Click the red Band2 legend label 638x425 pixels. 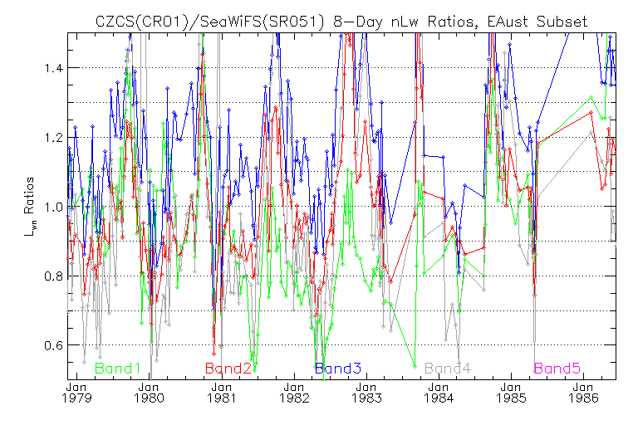pos(228,369)
